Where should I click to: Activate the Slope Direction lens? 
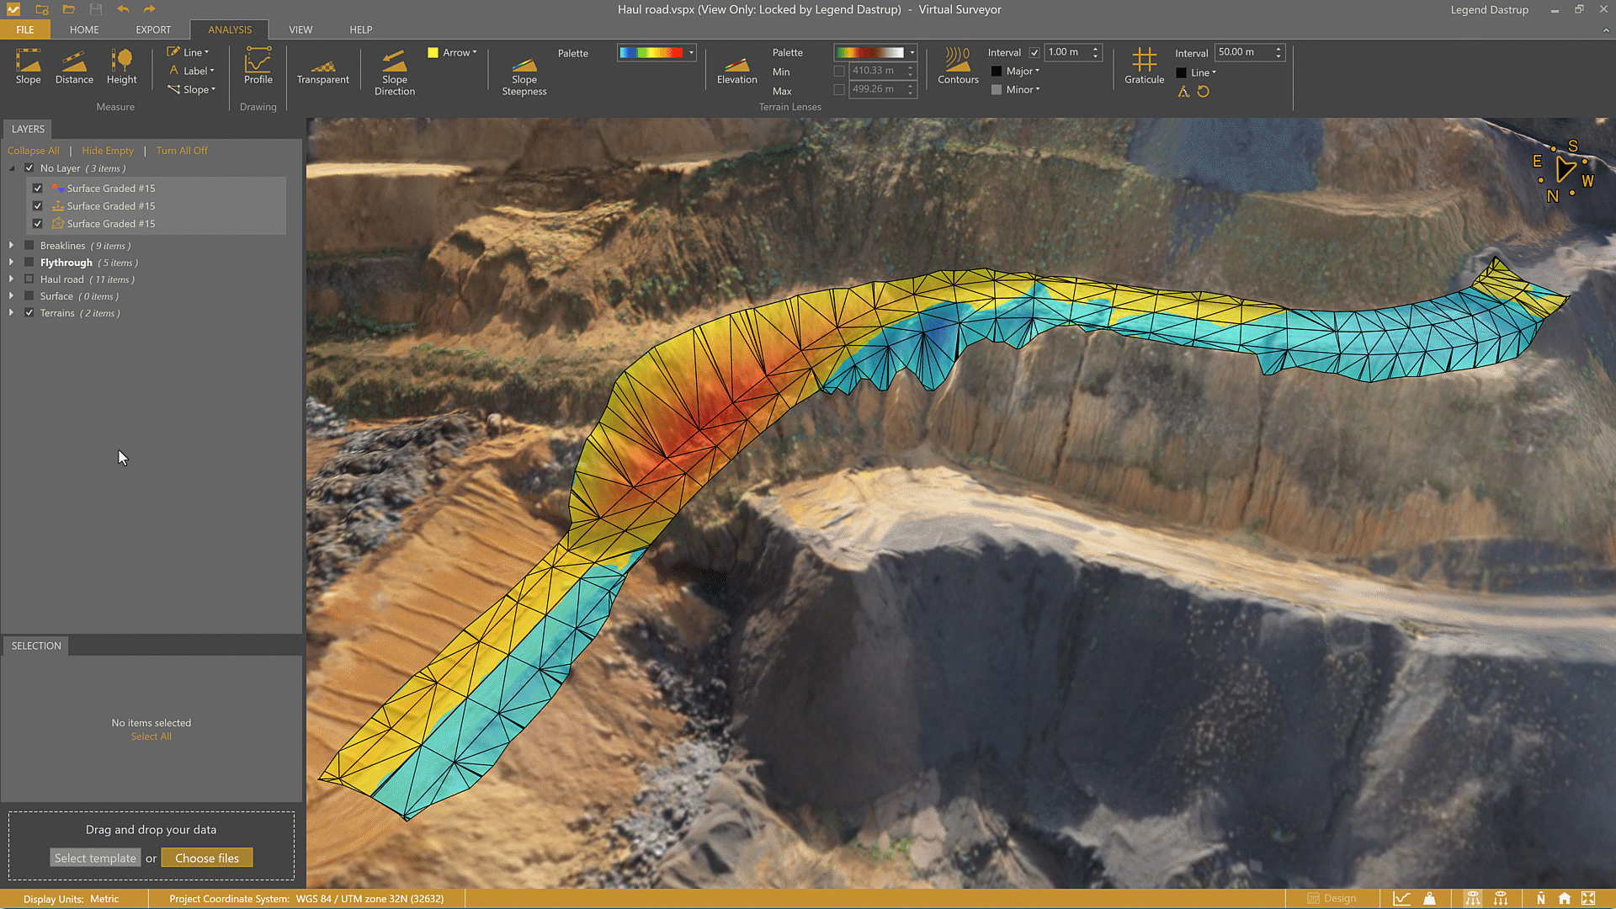pyautogui.click(x=394, y=72)
